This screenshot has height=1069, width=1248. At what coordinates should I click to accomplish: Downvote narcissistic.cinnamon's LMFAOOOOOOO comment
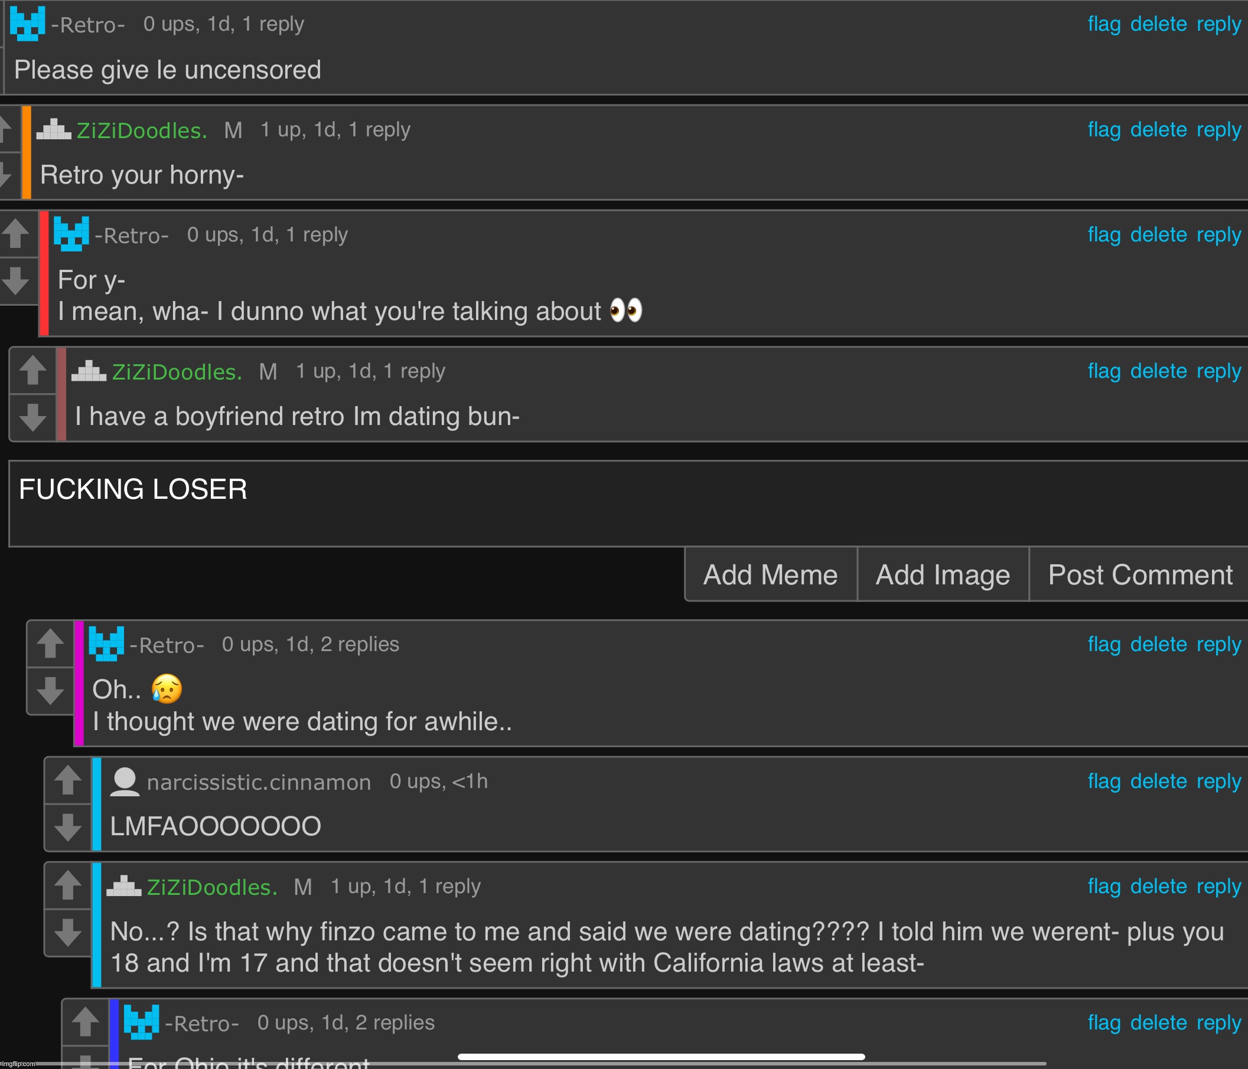point(67,828)
